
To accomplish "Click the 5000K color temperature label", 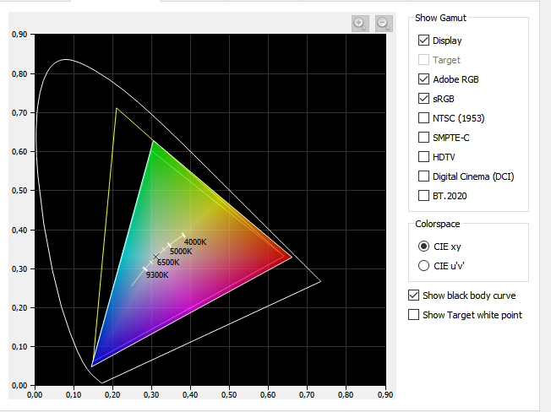I will coord(181,252).
